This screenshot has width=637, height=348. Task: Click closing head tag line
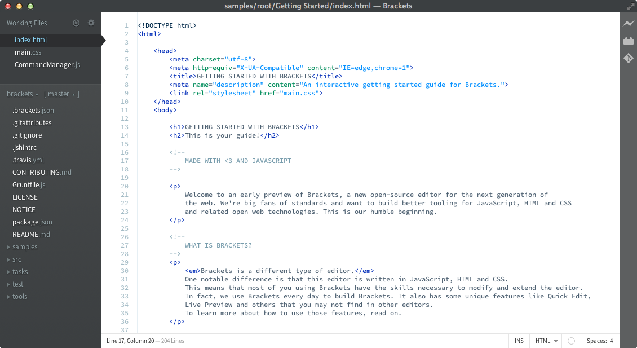[167, 102]
